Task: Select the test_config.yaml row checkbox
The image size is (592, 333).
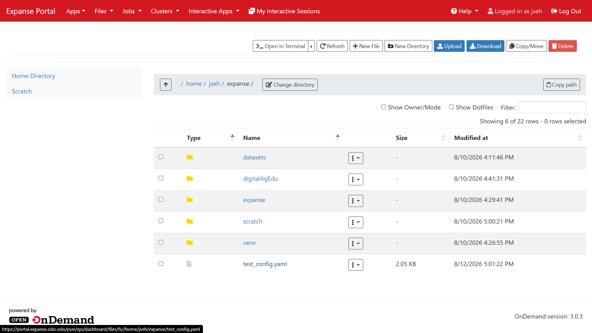Action: tap(161, 263)
